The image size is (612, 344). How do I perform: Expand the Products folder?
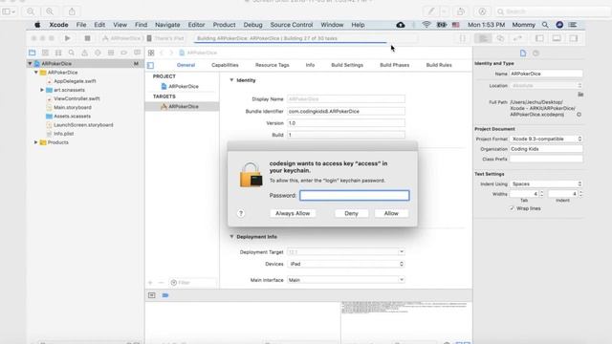coord(36,142)
